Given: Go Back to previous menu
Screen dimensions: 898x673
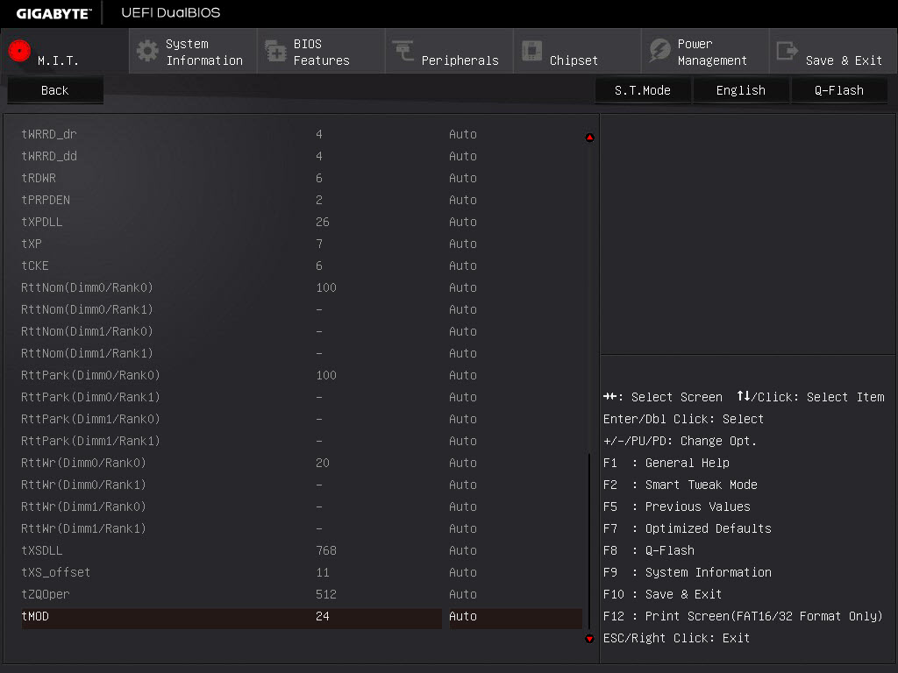Looking at the screenshot, I should point(55,90).
